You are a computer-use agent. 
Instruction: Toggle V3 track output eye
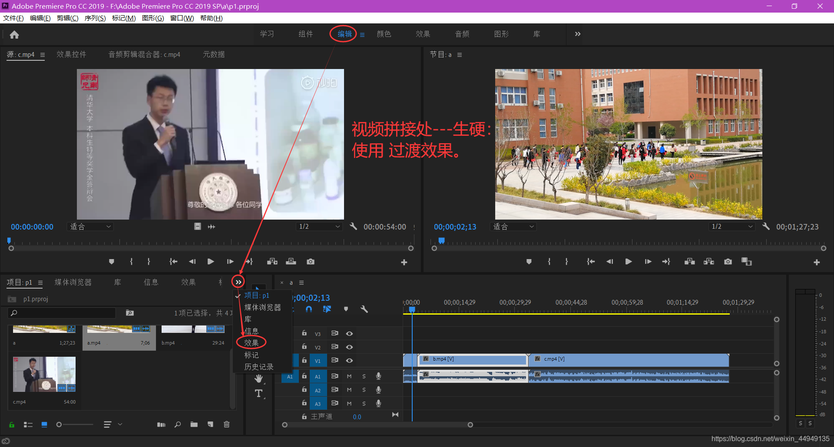click(349, 334)
